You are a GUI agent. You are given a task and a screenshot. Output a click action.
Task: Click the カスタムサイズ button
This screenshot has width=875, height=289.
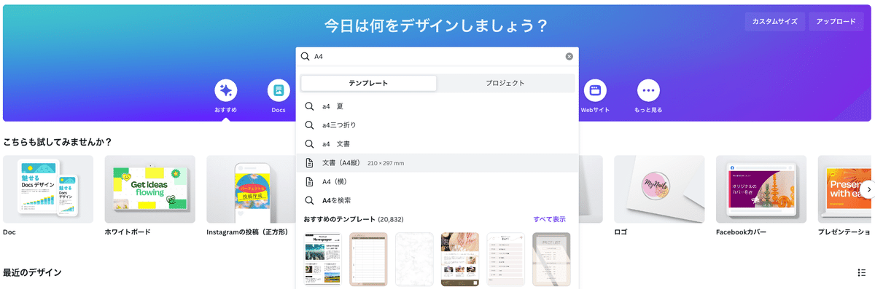pos(775,22)
